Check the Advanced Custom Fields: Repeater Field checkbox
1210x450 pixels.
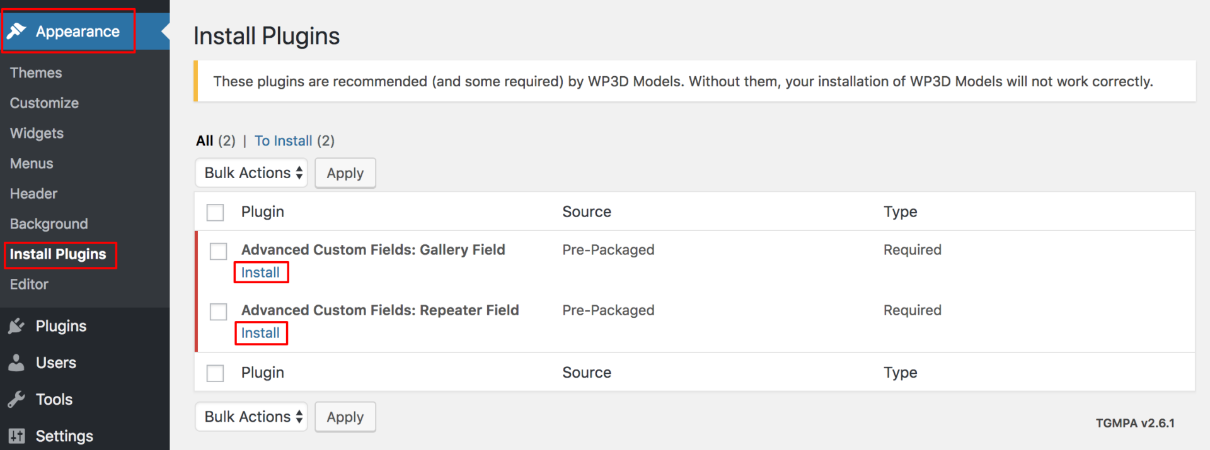(x=218, y=311)
